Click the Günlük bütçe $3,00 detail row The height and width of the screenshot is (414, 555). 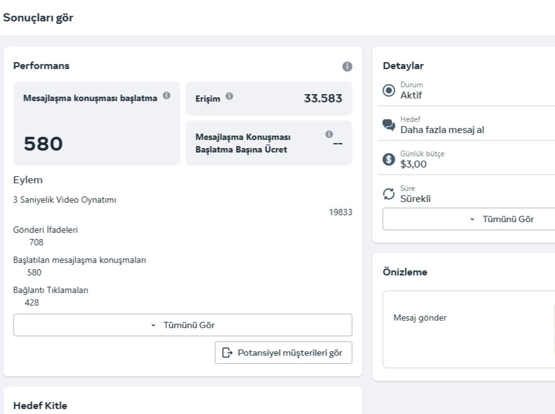pyautogui.click(x=468, y=159)
